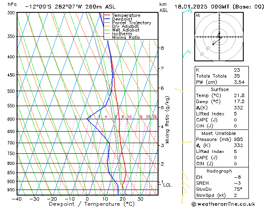
Task: Click the yellow wind barb at 500 hPa
Action: (x=179, y=90)
